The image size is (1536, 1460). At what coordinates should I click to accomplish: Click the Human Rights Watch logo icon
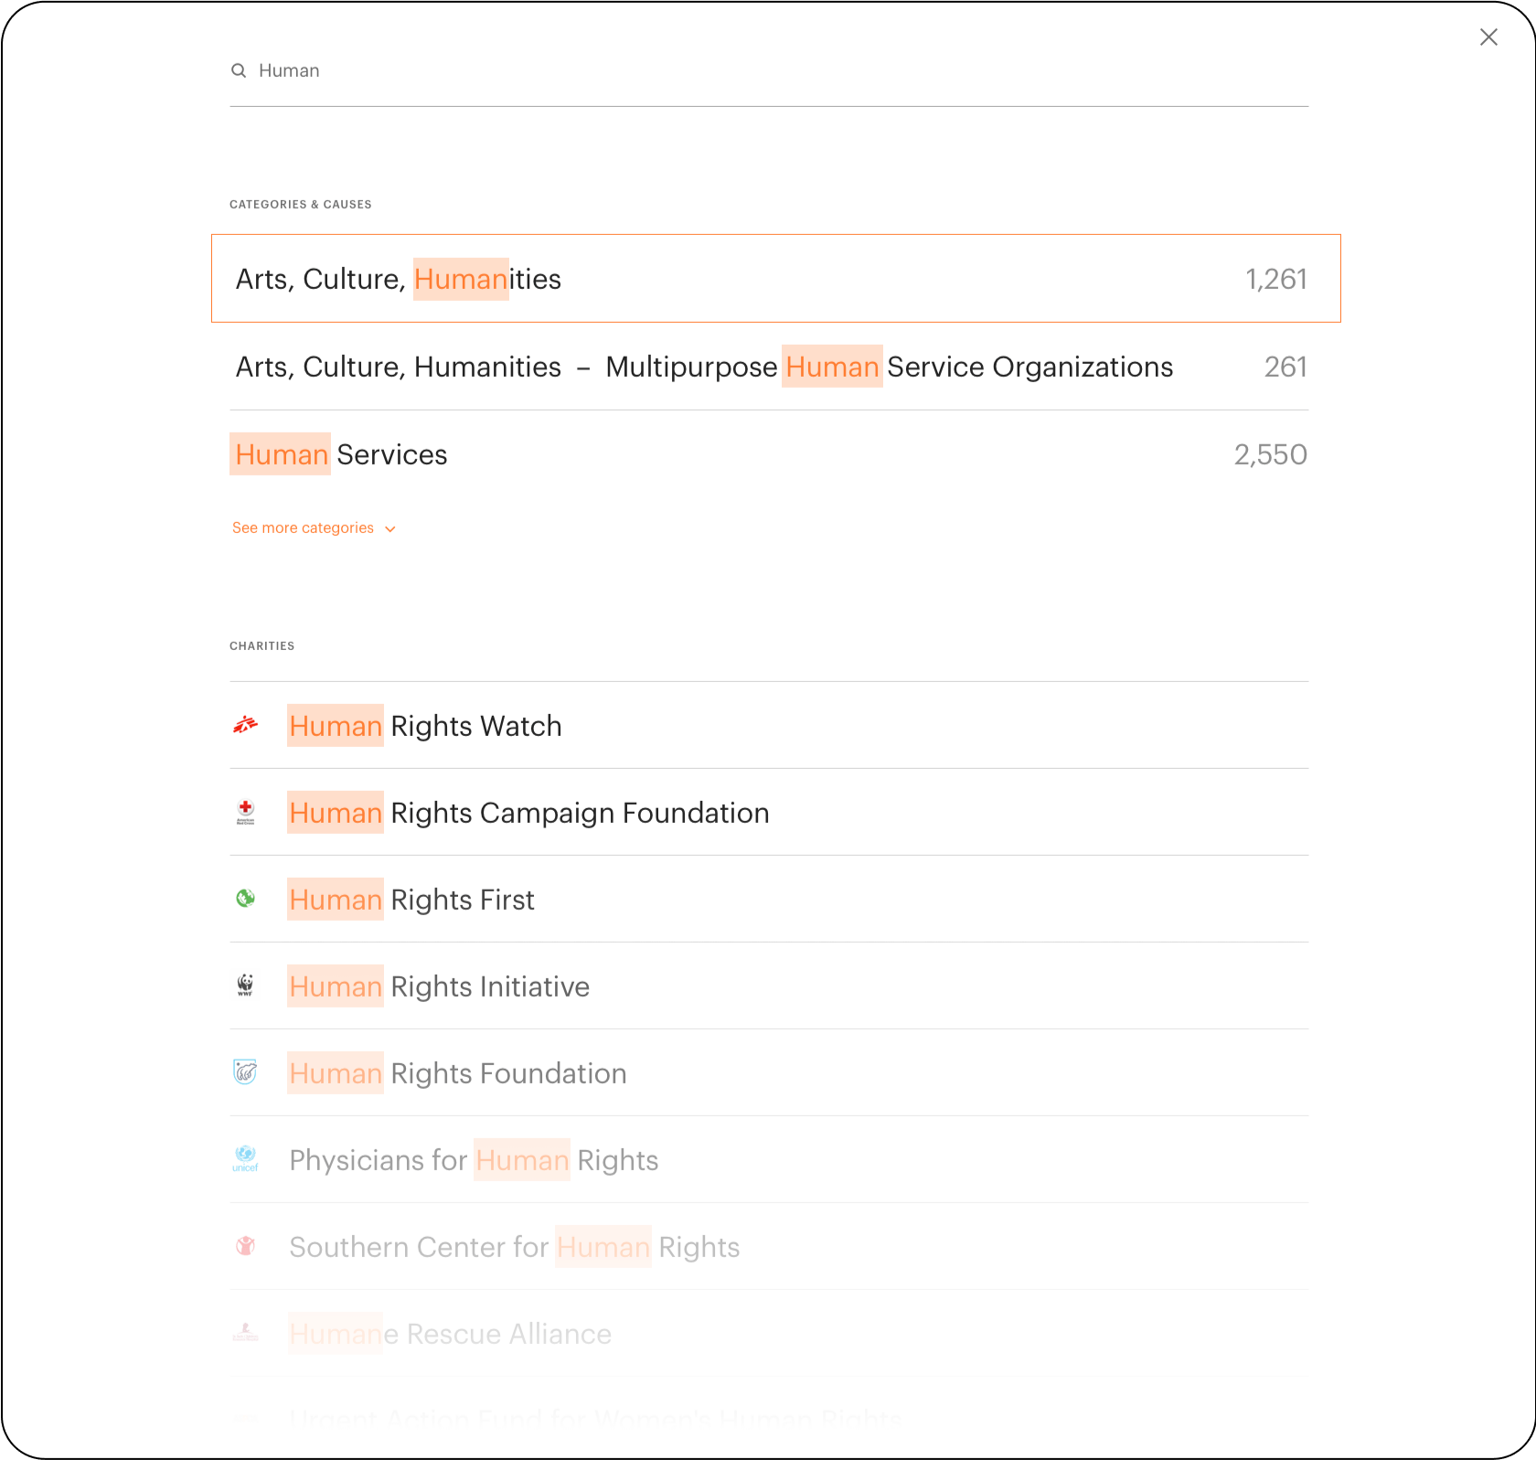click(245, 726)
